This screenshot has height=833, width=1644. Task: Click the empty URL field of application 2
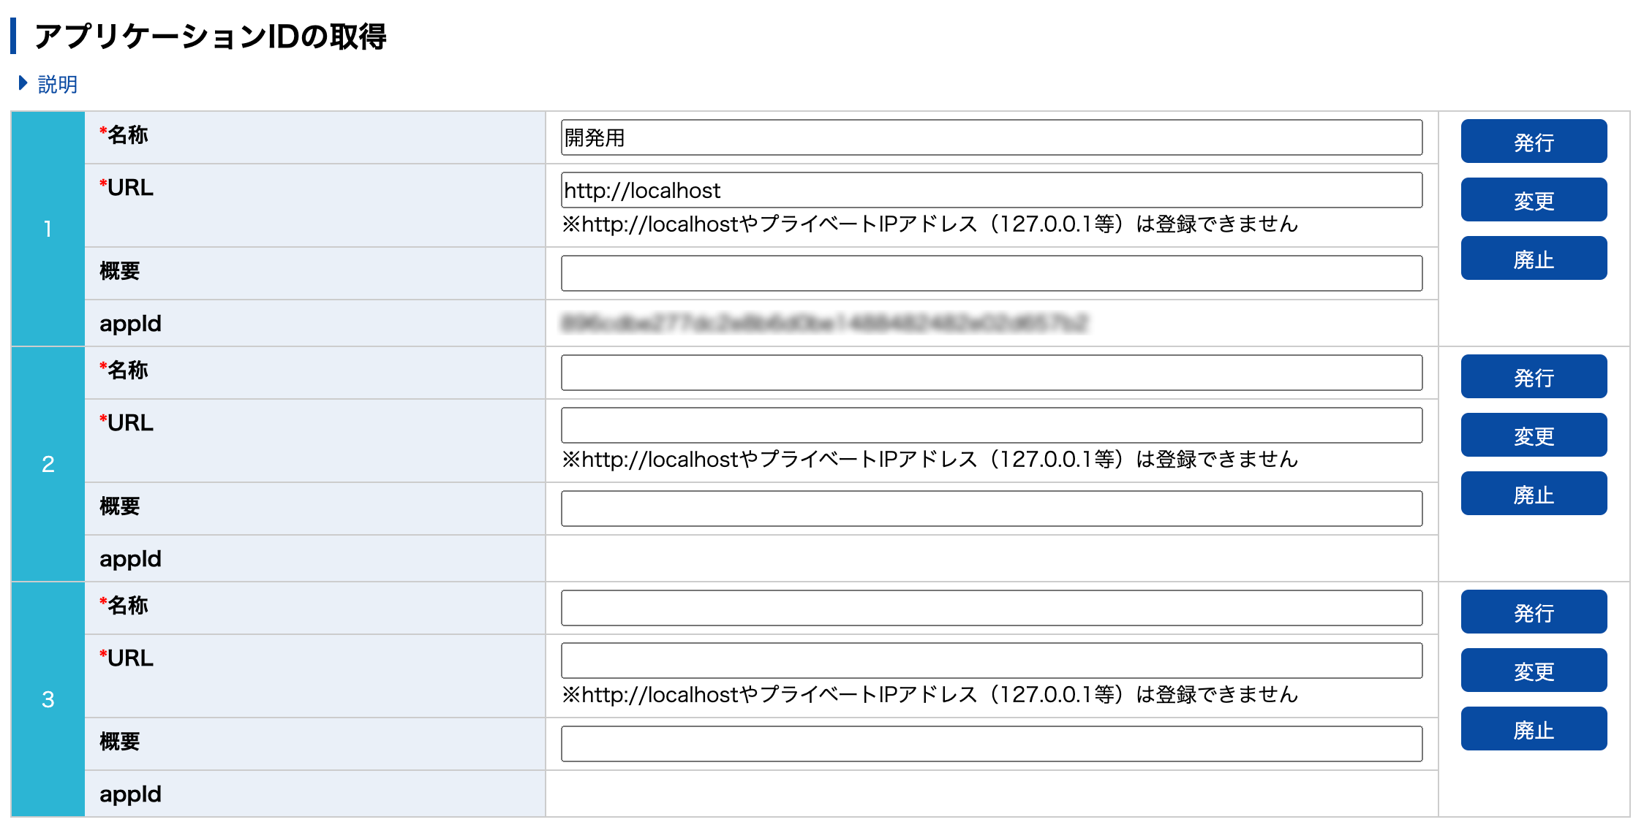pyautogui.click(x=991, y=425)
